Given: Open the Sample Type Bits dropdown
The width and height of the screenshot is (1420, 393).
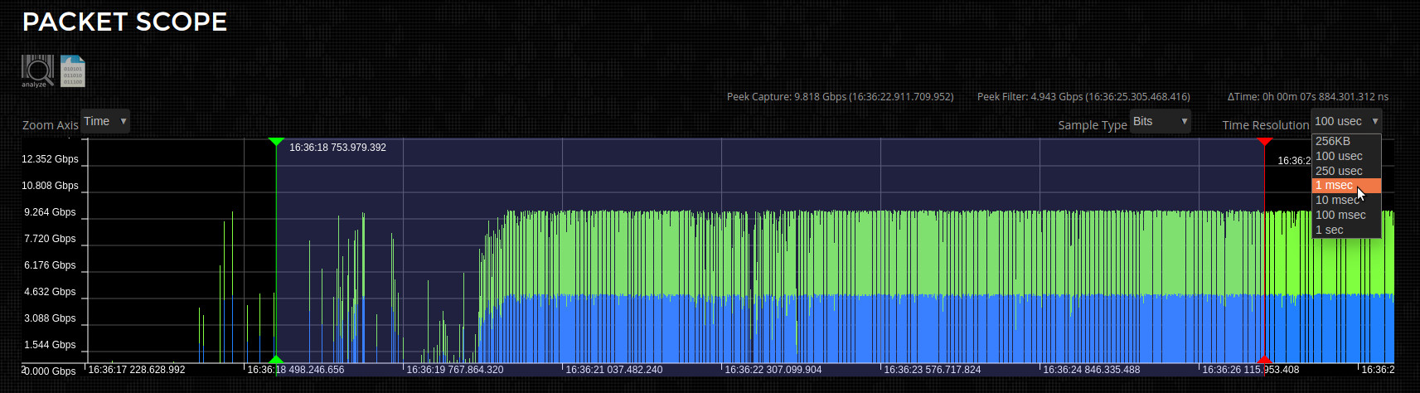Looking at the screenshot, I should 1161,121.
